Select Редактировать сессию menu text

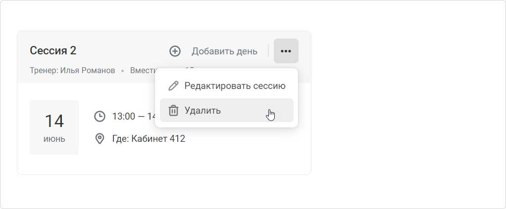tap(235, 86)
